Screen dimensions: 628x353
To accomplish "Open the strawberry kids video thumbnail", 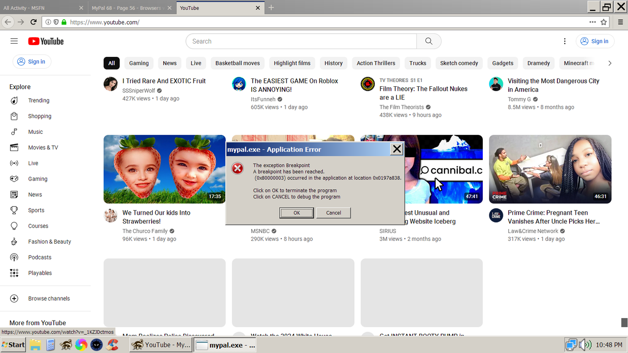I will click(164, 169).
